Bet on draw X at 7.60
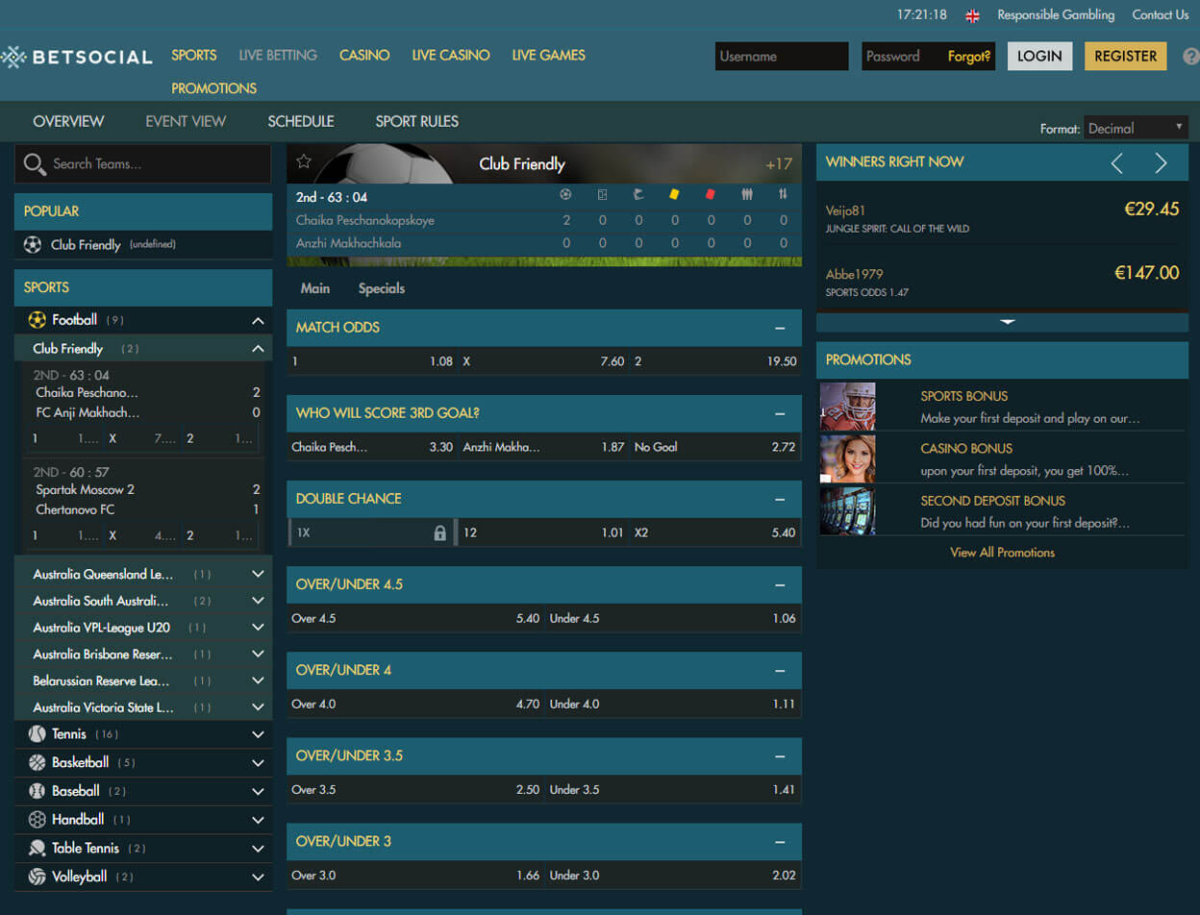This screenshot has height=915, width=1200. point(543,361)
